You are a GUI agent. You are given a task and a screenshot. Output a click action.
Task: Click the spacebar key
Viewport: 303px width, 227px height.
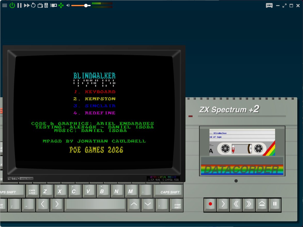pos(96,205)
